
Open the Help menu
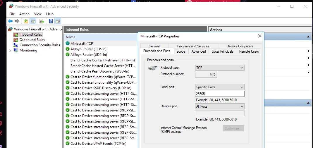[50, 14]
